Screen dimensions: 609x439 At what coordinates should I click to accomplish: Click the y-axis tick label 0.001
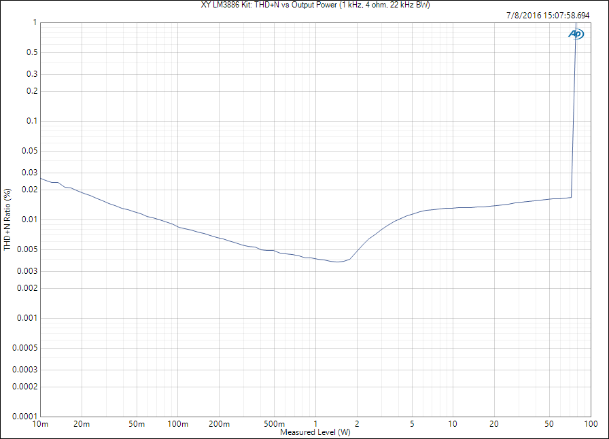click(x=28, y=318)
